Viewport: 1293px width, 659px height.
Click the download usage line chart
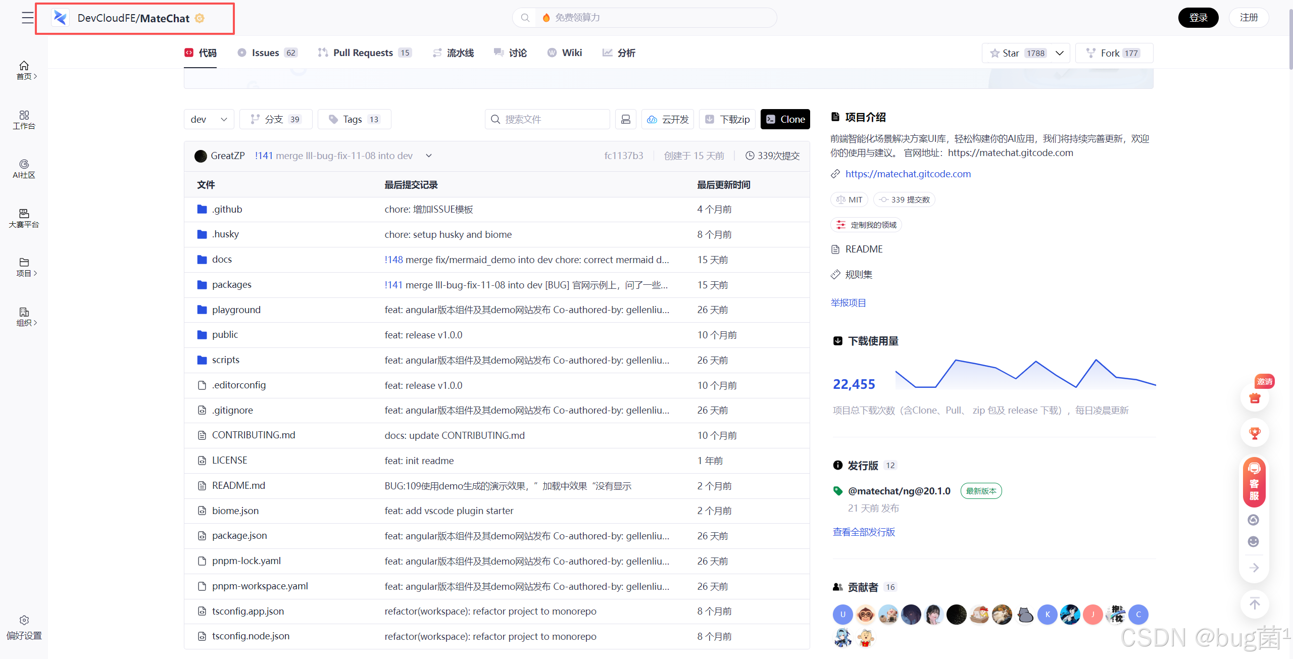coord(1025,374)
